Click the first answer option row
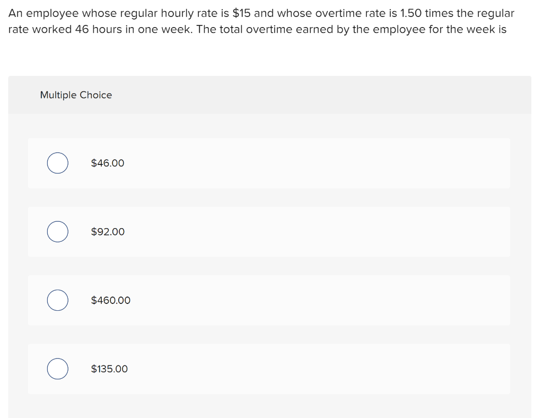This screenshot has width=543, height=418. (x=268, y=163)
